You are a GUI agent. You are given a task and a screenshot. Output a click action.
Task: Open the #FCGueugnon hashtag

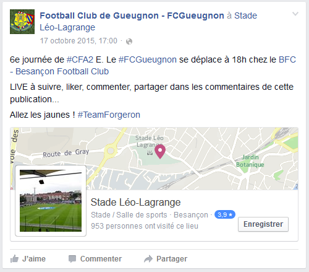click(148, 59)
